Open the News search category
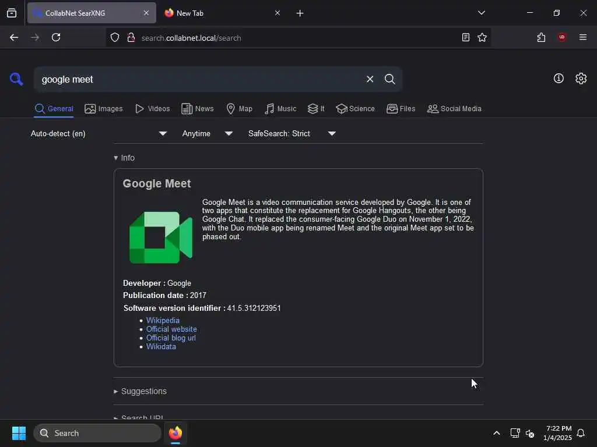Viewport: 597px width, 447px height. point(197,109)
